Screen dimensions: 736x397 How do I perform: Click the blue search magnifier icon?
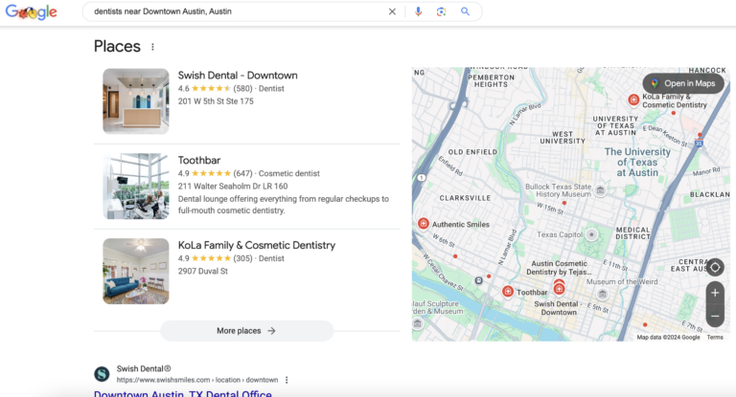465,11
